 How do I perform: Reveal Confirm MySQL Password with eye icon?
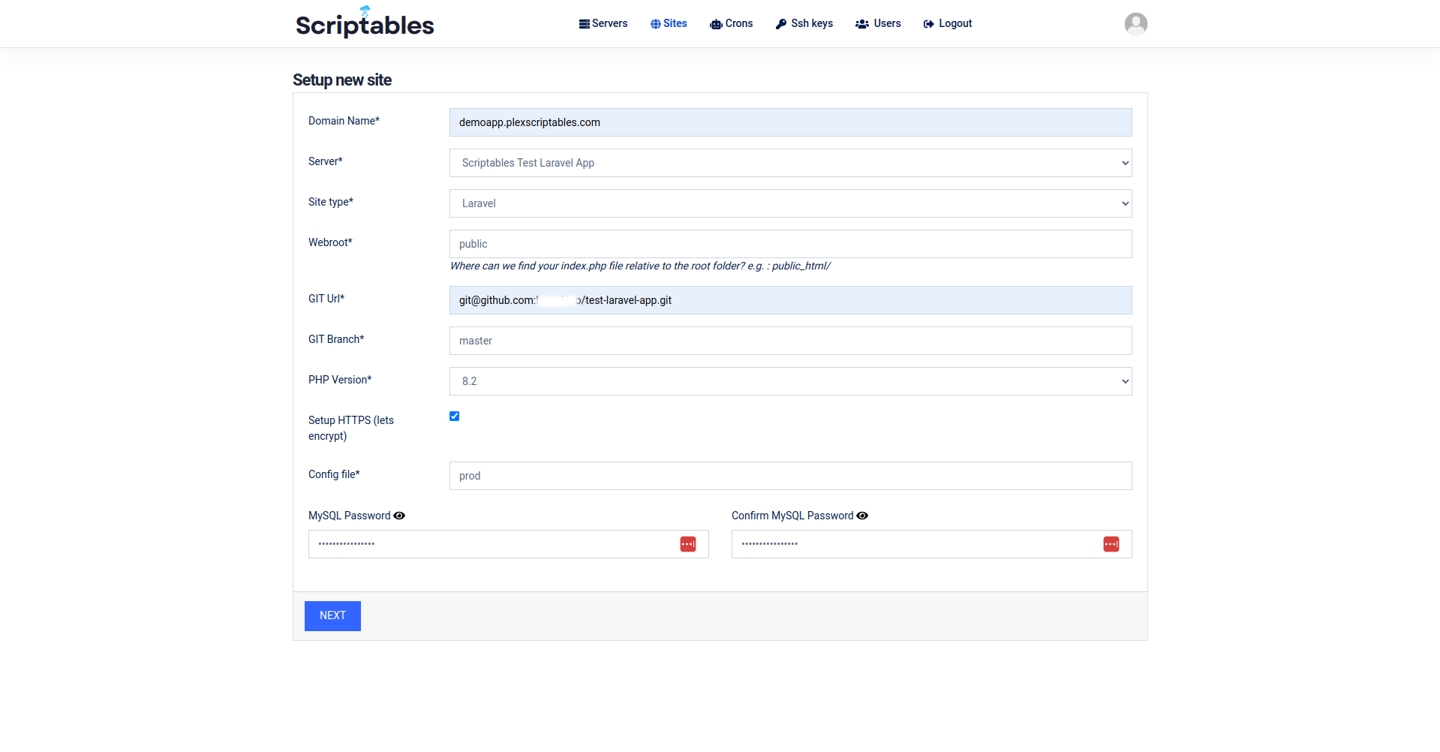click(x=862, y=516)
